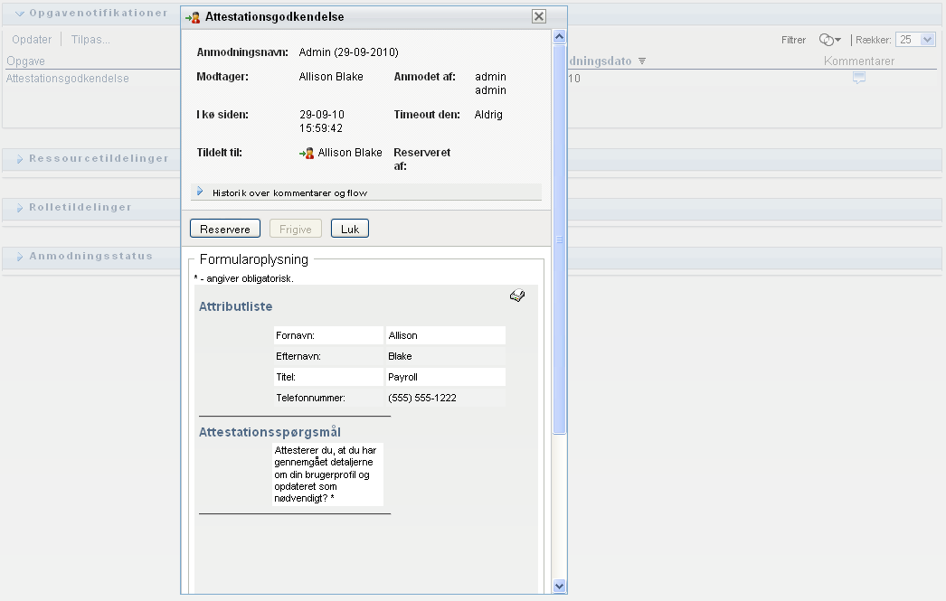Click the Opgave column header
The image size is (946, 601).
(x=25, y=61)
